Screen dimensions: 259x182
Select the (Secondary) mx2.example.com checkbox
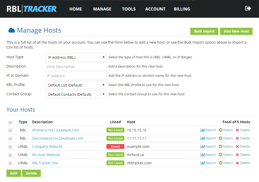[x=10, y=139]
